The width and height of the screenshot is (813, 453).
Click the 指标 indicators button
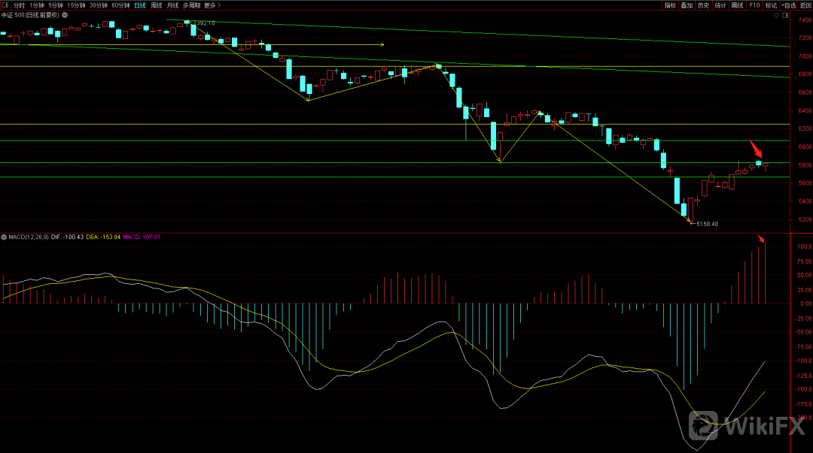[670, 5]
